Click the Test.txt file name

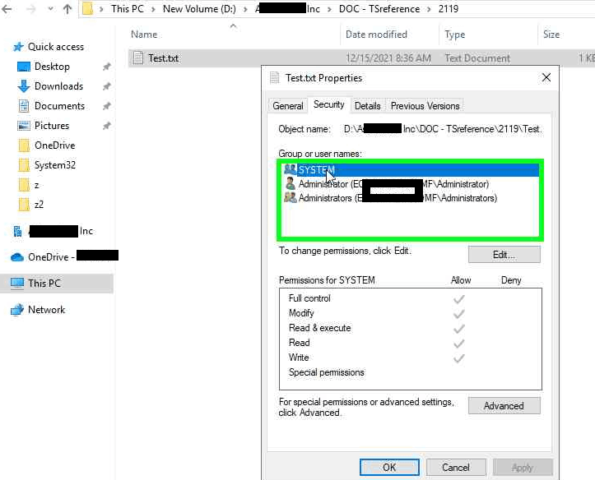click(x=164, y=58)
